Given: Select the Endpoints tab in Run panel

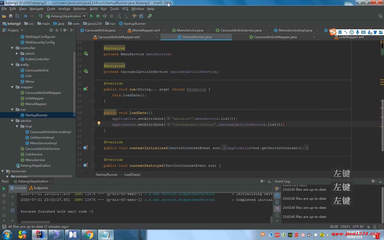Looking at the screenshot, I should (38, 188).
